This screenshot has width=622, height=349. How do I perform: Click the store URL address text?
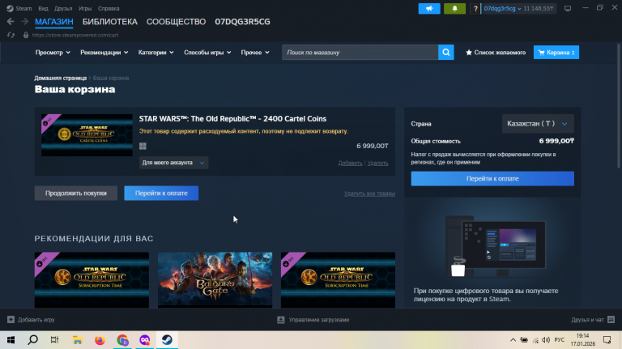click(x=75, y=35)
